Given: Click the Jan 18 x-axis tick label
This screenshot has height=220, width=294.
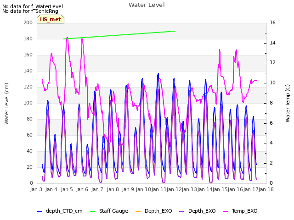Looking at the screenshot, I should [x=266, y=189].
